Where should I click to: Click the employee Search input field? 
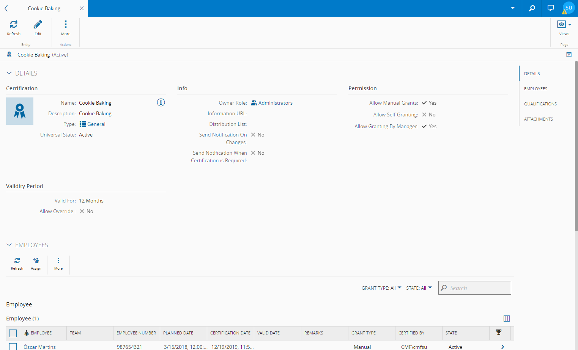pyautogui.click(x=478, y=288)
